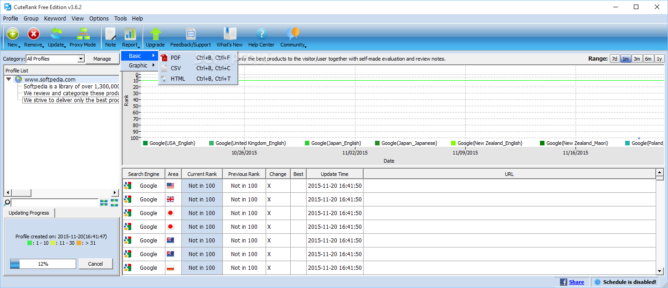Click the Manage button

[102, 59]
